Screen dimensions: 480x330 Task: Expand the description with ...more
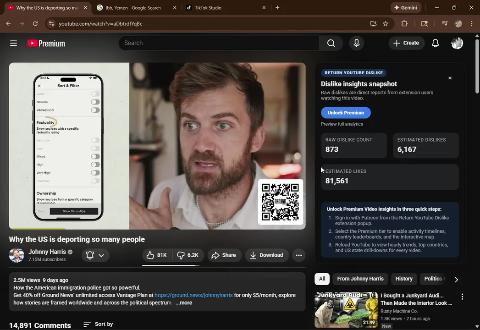coord(184,303)
